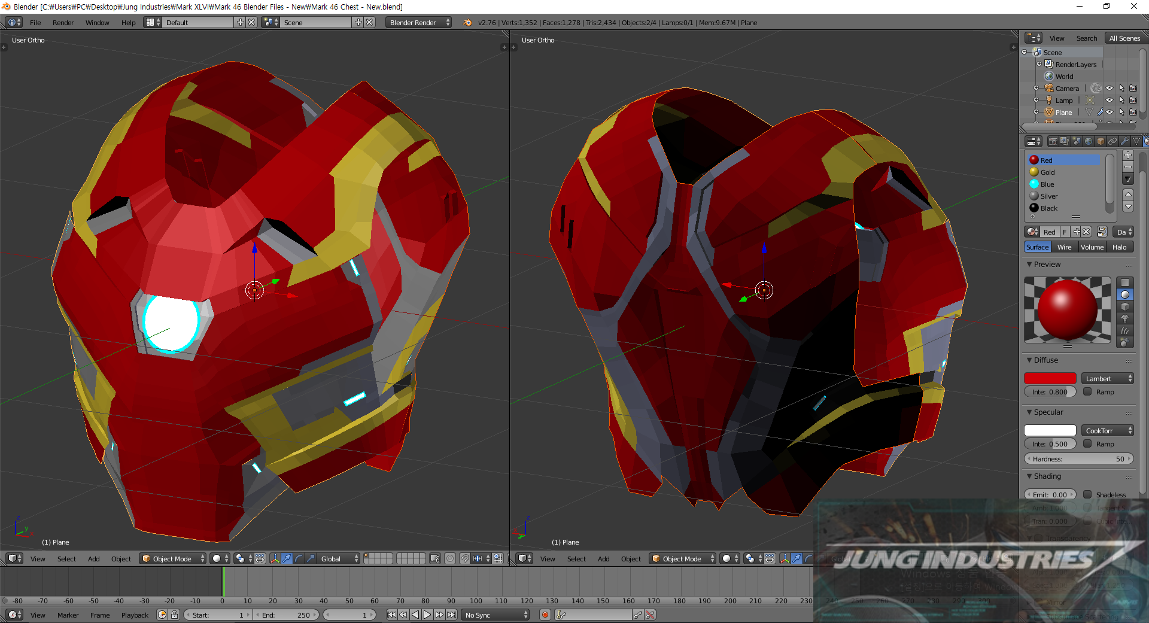The width and height of the screenshot is (1149, 623).
Task: Select cube preview shape in material Preview
Action: (1125, 306)
